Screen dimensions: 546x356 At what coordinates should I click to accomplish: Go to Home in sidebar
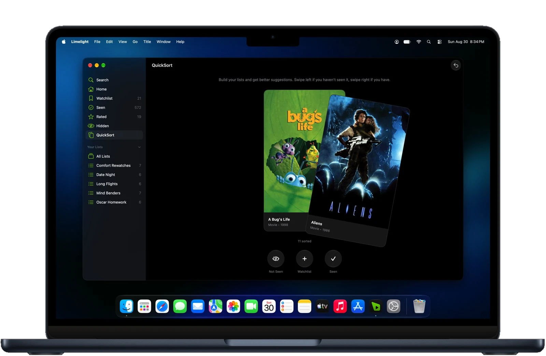click(114, 89)
